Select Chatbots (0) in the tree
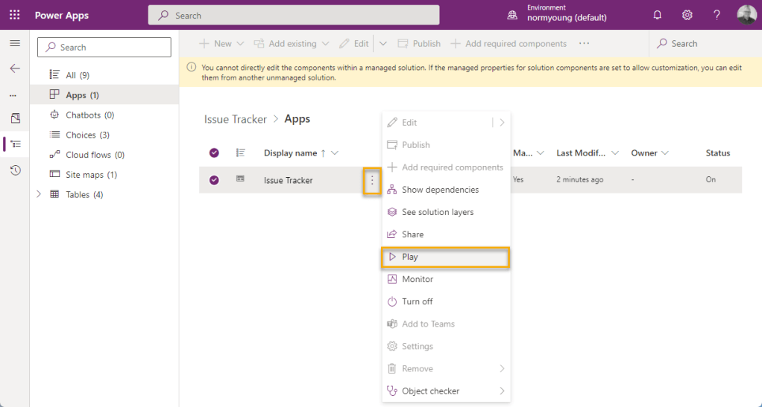The width and height of the screenshot is (762, 407). tap(104, 115)
